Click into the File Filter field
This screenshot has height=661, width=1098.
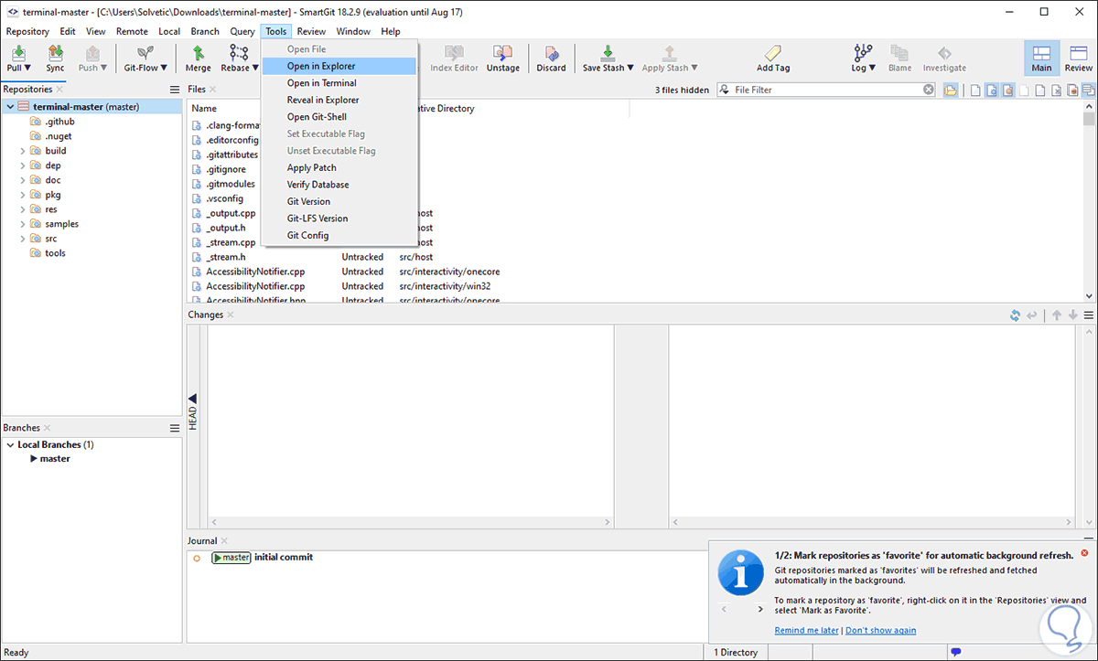(x=827, y=90)
